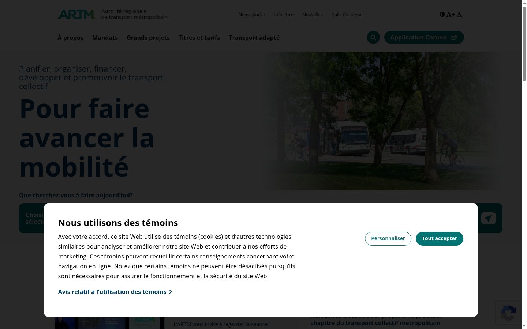Click the Personnaliser cookie button
Viewport: 527px width, 329px height.
click(x=388, y=239)
